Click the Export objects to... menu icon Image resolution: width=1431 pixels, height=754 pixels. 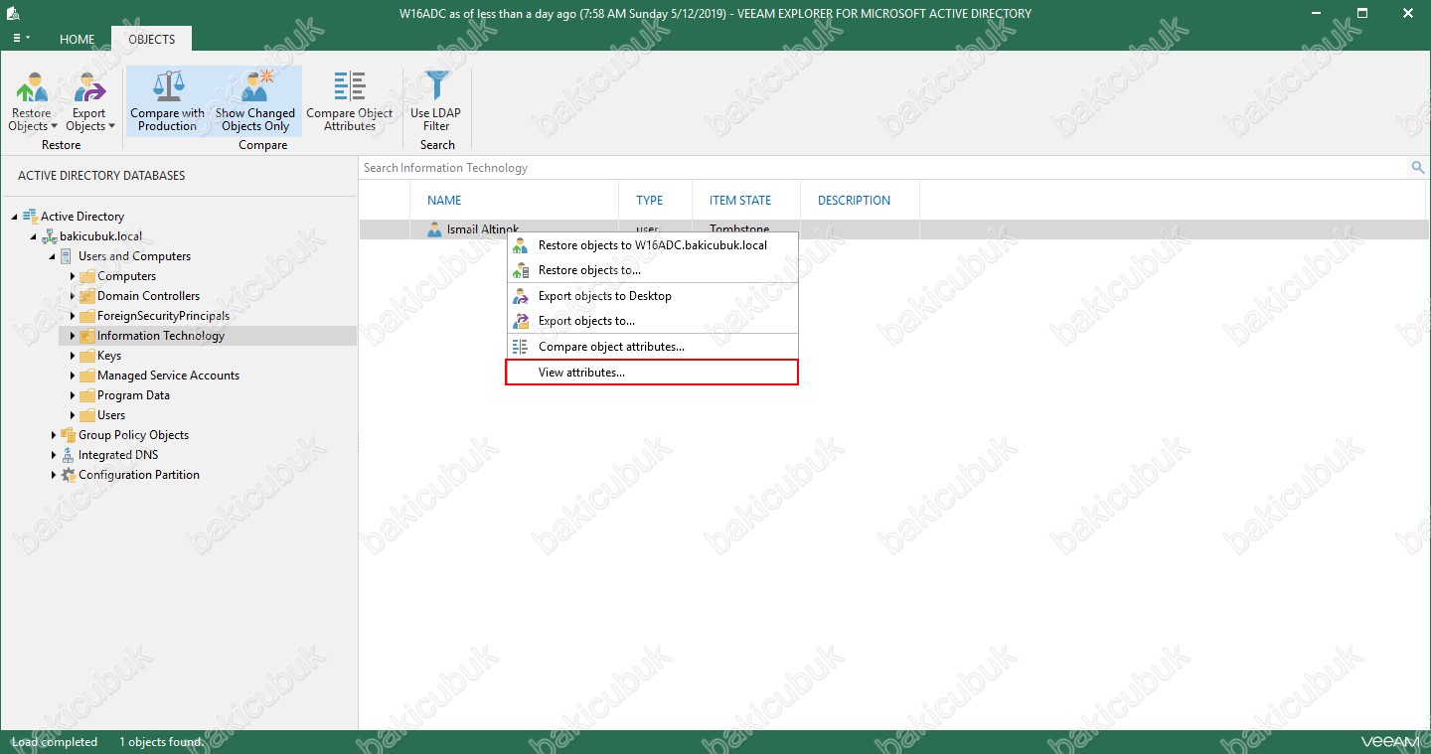(x=520, y=321)
